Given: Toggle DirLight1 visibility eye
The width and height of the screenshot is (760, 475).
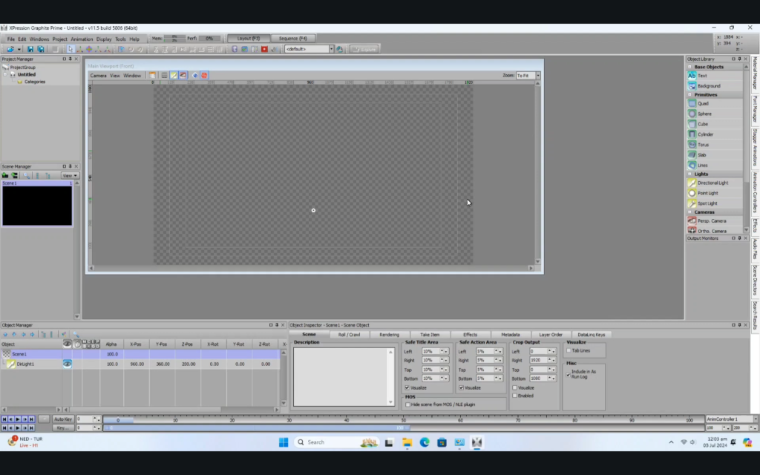Looking at the screenshot, I should point(67,364).
